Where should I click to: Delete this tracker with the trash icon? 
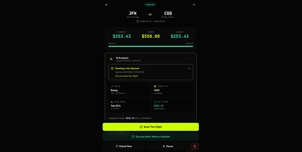pos(195,146)
